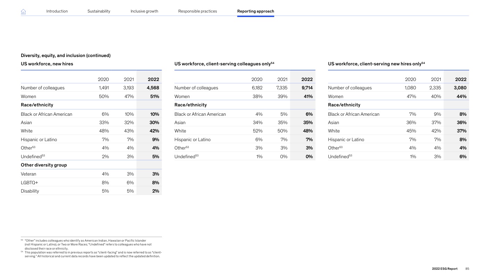Click the Diversity, equity, and inclusion heading
490x276 pixels.
click(66, 56)
